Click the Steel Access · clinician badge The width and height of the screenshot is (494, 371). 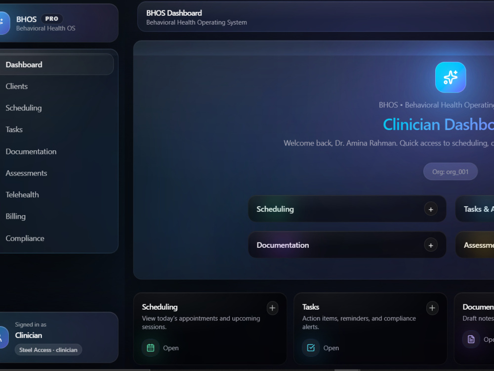click(x=48, y=350)
